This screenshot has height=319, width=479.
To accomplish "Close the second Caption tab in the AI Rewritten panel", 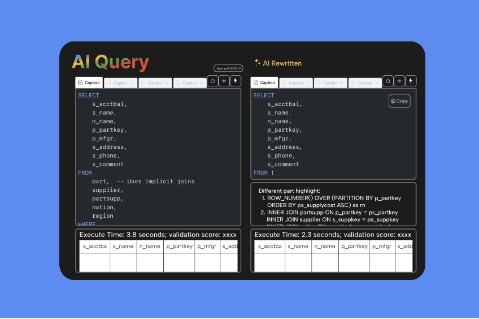I will 307,83.
